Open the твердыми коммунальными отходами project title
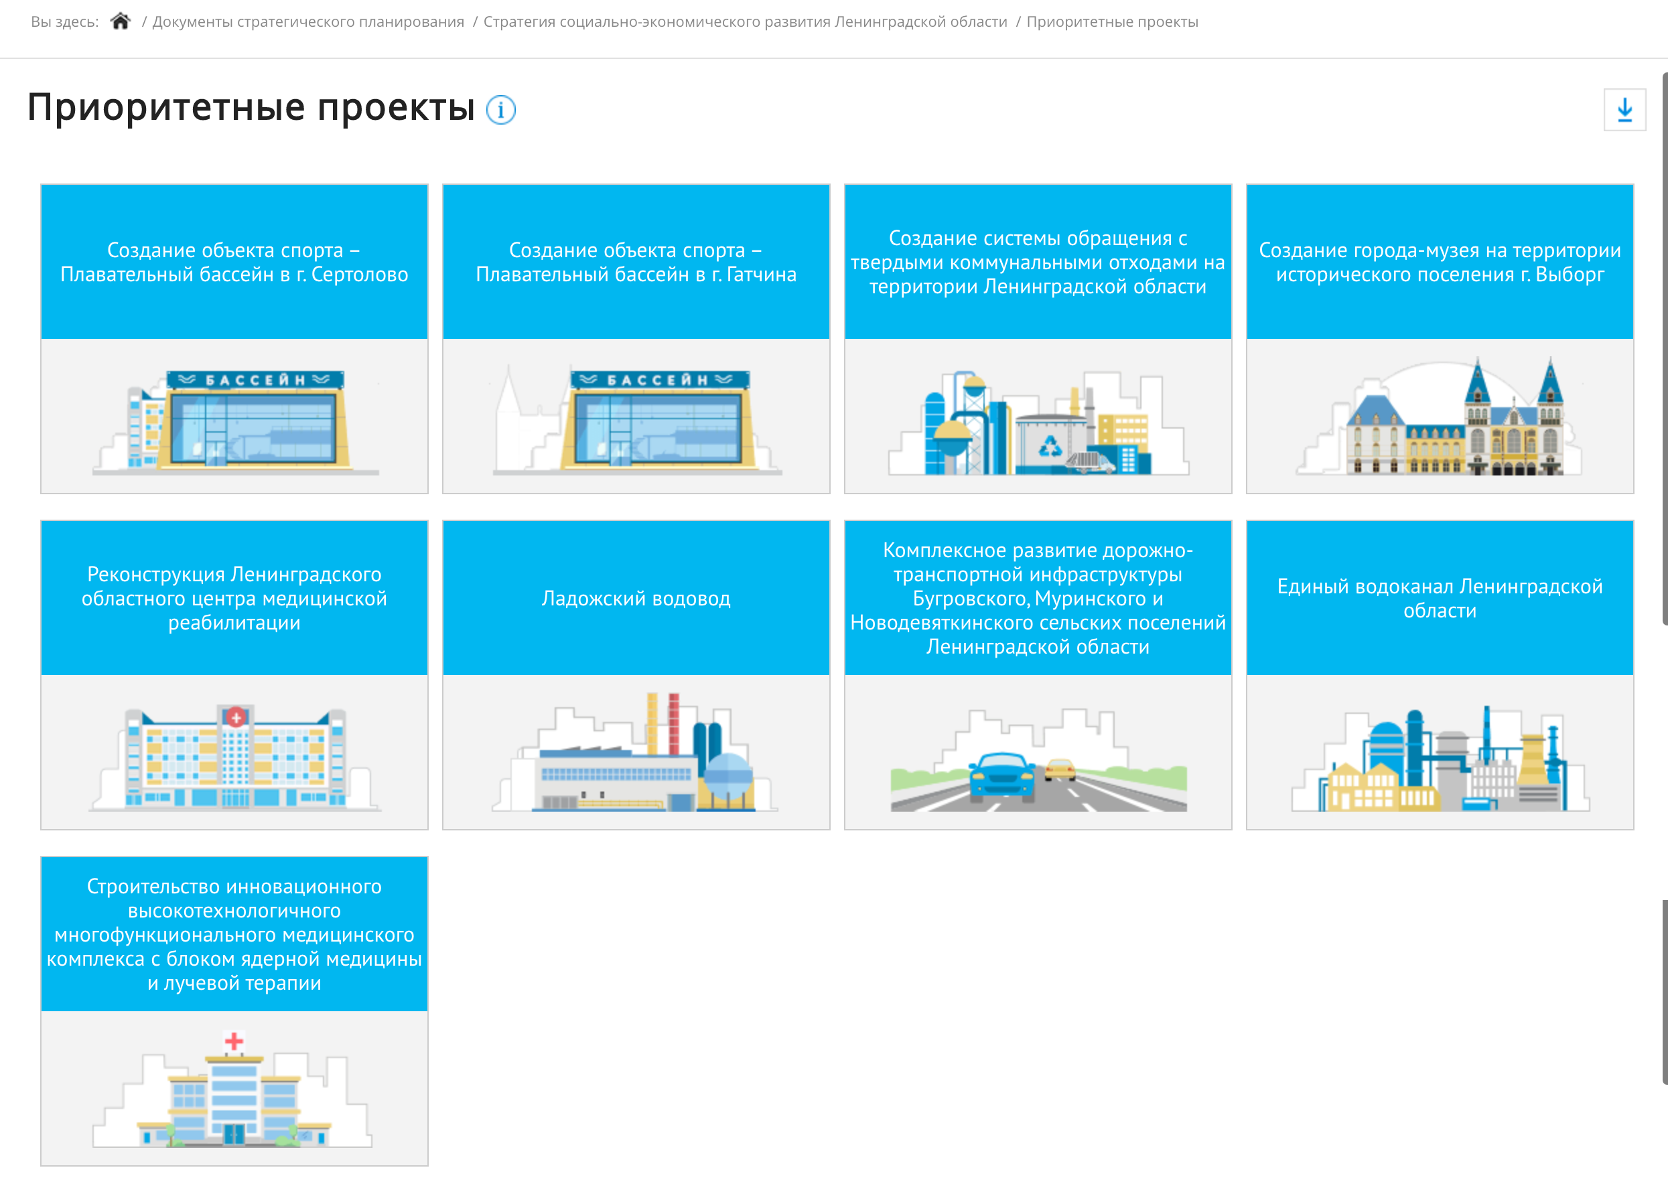 (x=1038, y=263)
